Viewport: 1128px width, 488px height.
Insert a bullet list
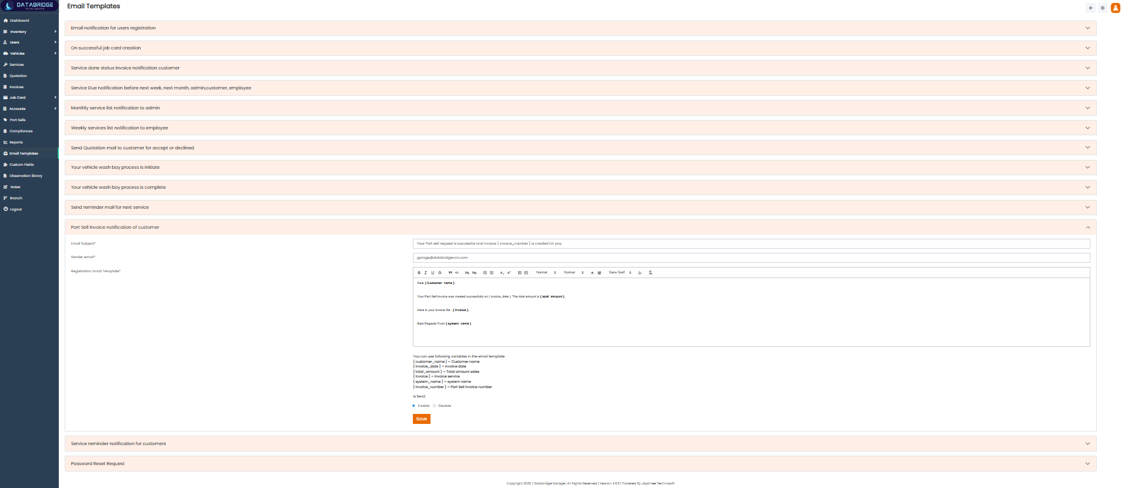tap(492, 273)
